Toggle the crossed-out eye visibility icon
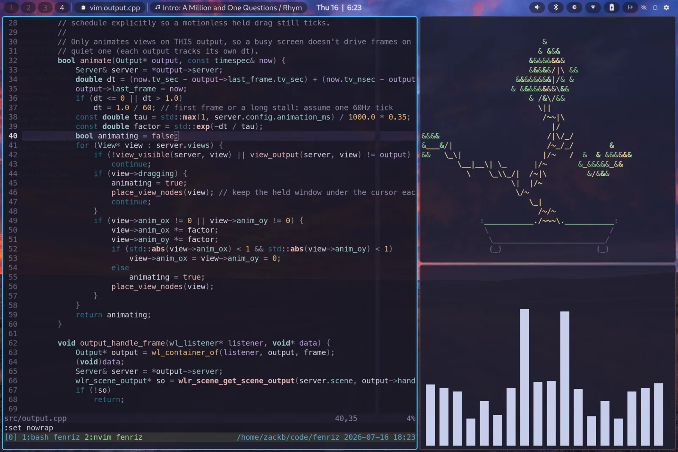 [x=644, y=7]
